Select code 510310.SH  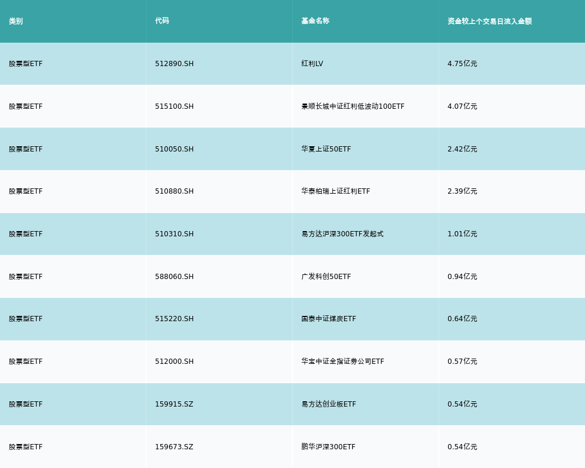point(174,234)
